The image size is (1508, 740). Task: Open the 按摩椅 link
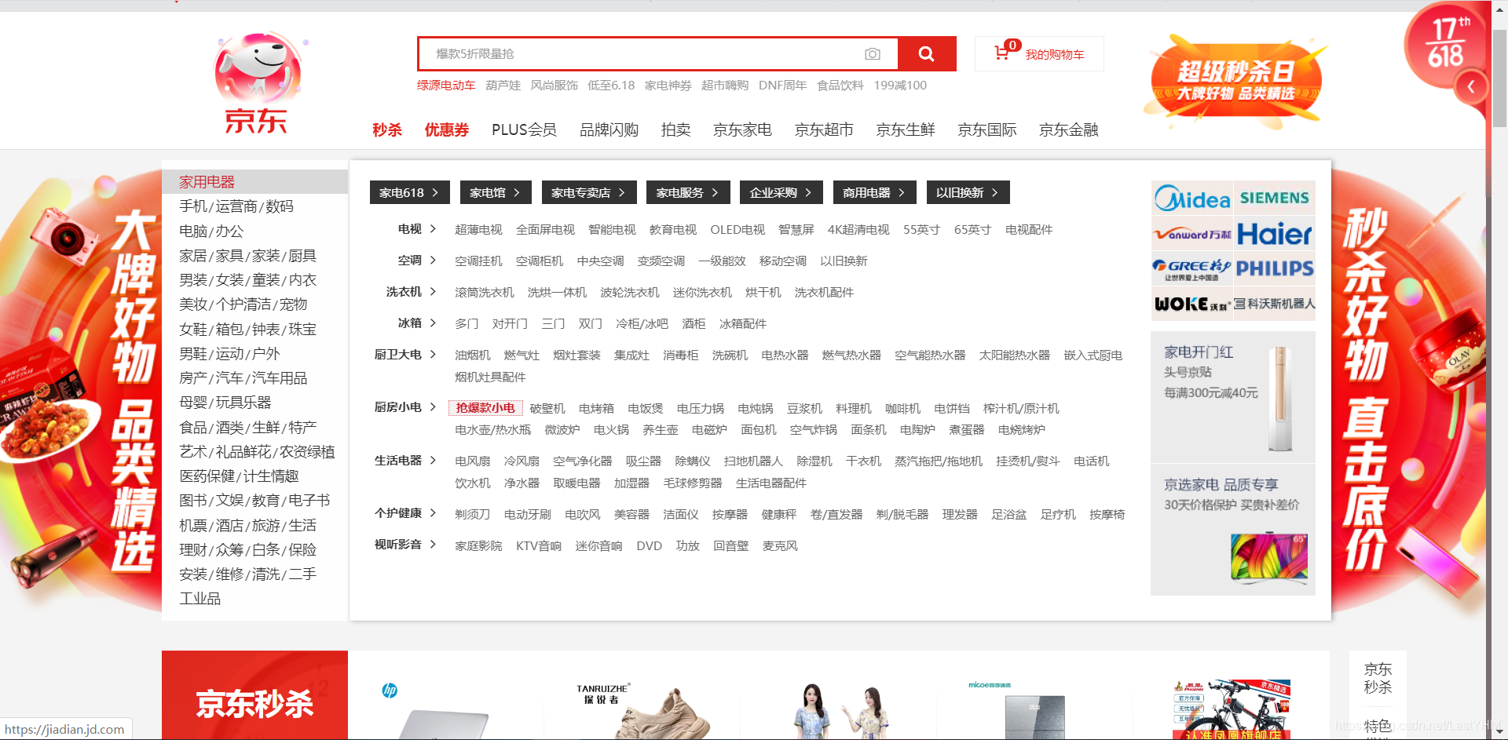pyautogui.click(x=1107, y=515)
